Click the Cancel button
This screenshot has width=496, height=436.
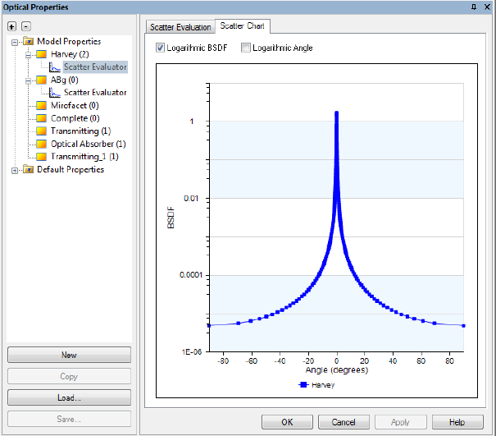(x=344, y=422)
